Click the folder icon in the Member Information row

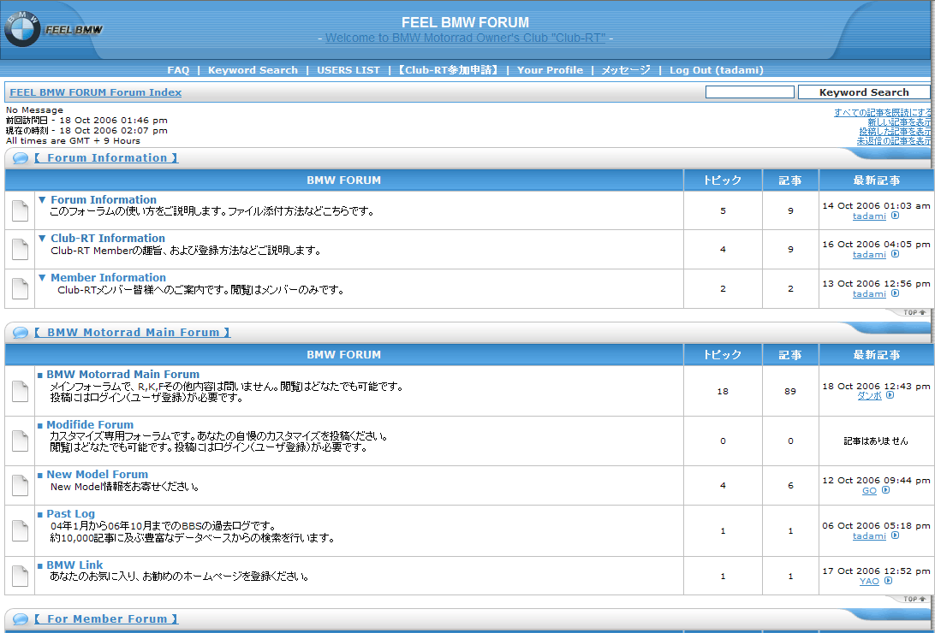[x=21, y=289]
